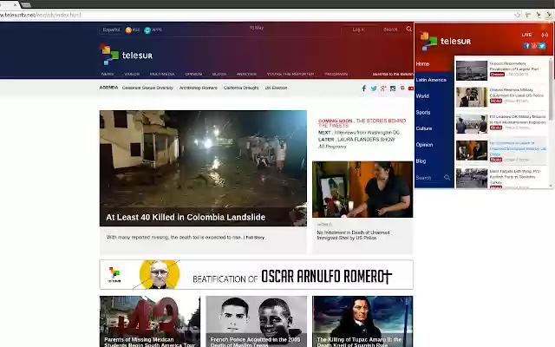Screen dimensions: 555x347
Task: Click the header search magnifier icon
Action: (408, 29)
